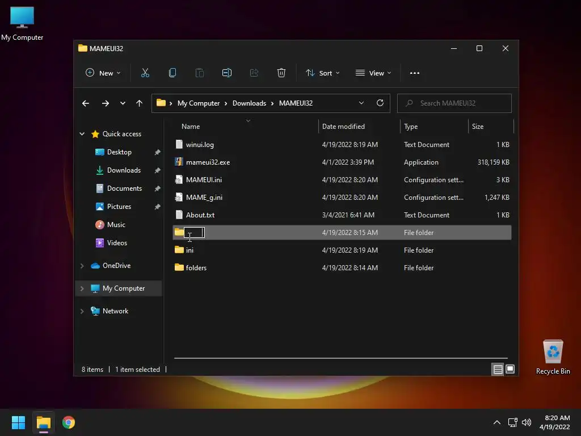Screen dimensions: 581x436
Task: Click the Search MAMEUI32 box
Action: [454, 103]
